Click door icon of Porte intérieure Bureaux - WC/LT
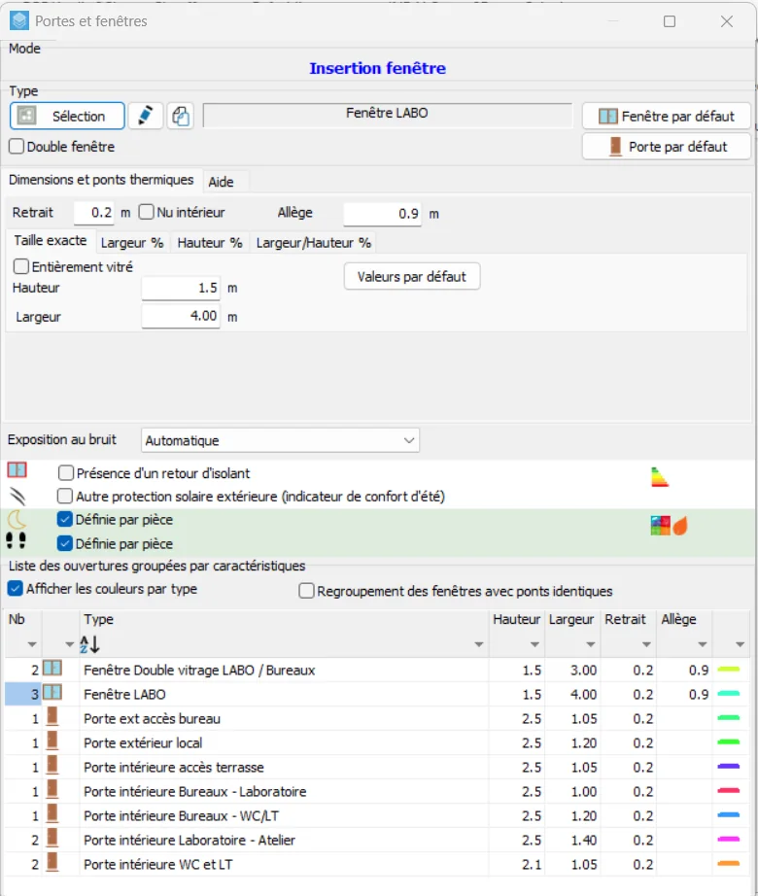 52,813
